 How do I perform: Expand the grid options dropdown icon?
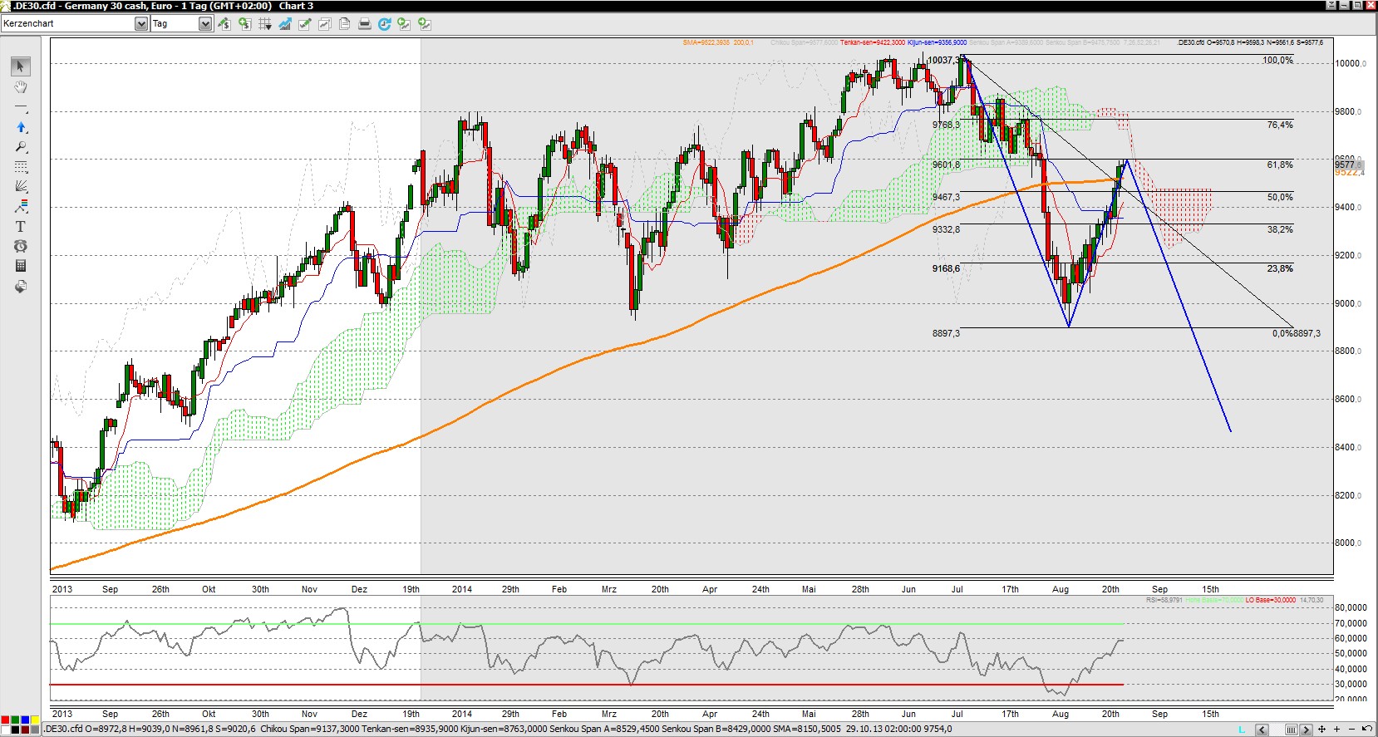265,24
